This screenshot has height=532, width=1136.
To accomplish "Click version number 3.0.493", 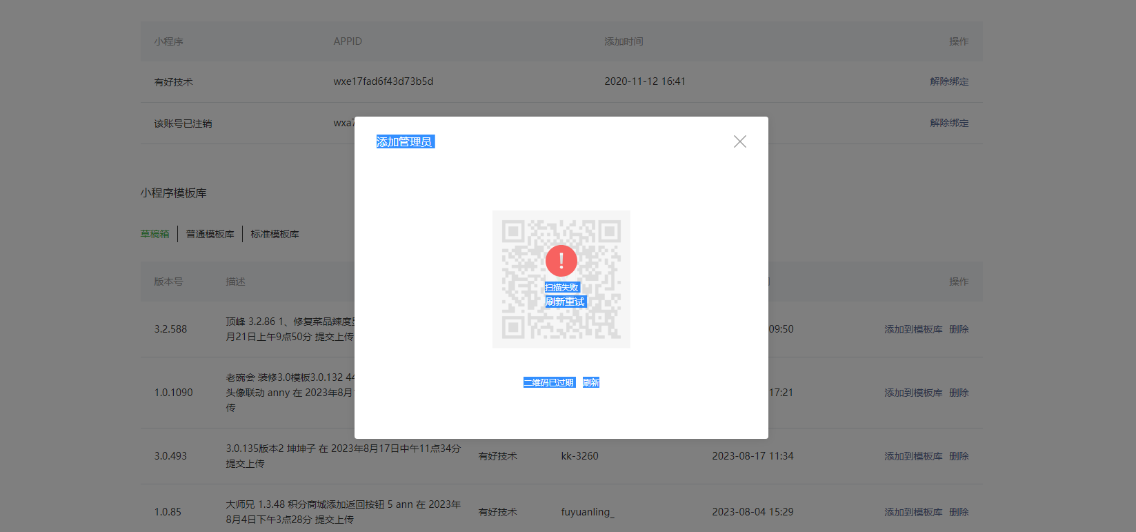I will tap(170, 456).
